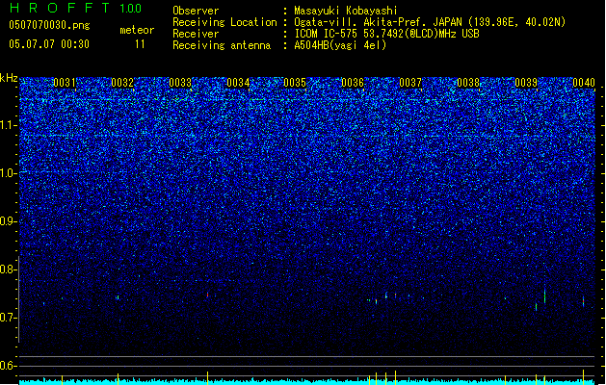606x385 pixels.
Task: Click the 'Receiving Location' label
Action: pos(224,22)
